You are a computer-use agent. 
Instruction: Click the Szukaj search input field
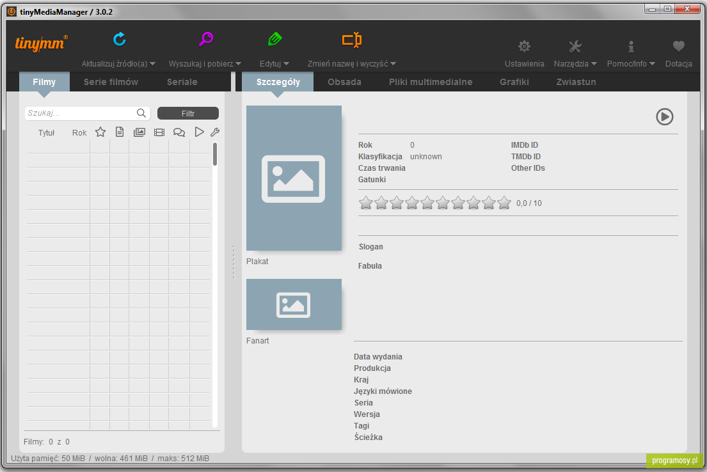coord(88,113)
